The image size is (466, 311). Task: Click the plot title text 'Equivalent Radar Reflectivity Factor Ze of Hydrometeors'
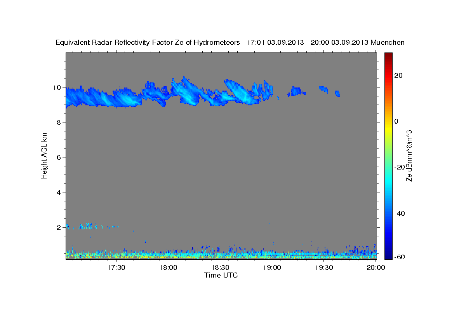pos(148,43)
